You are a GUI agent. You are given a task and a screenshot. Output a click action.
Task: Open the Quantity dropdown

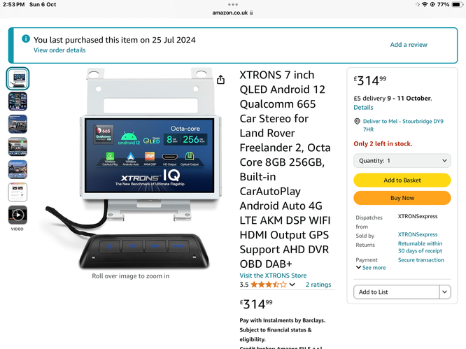(x=402, y=161)
